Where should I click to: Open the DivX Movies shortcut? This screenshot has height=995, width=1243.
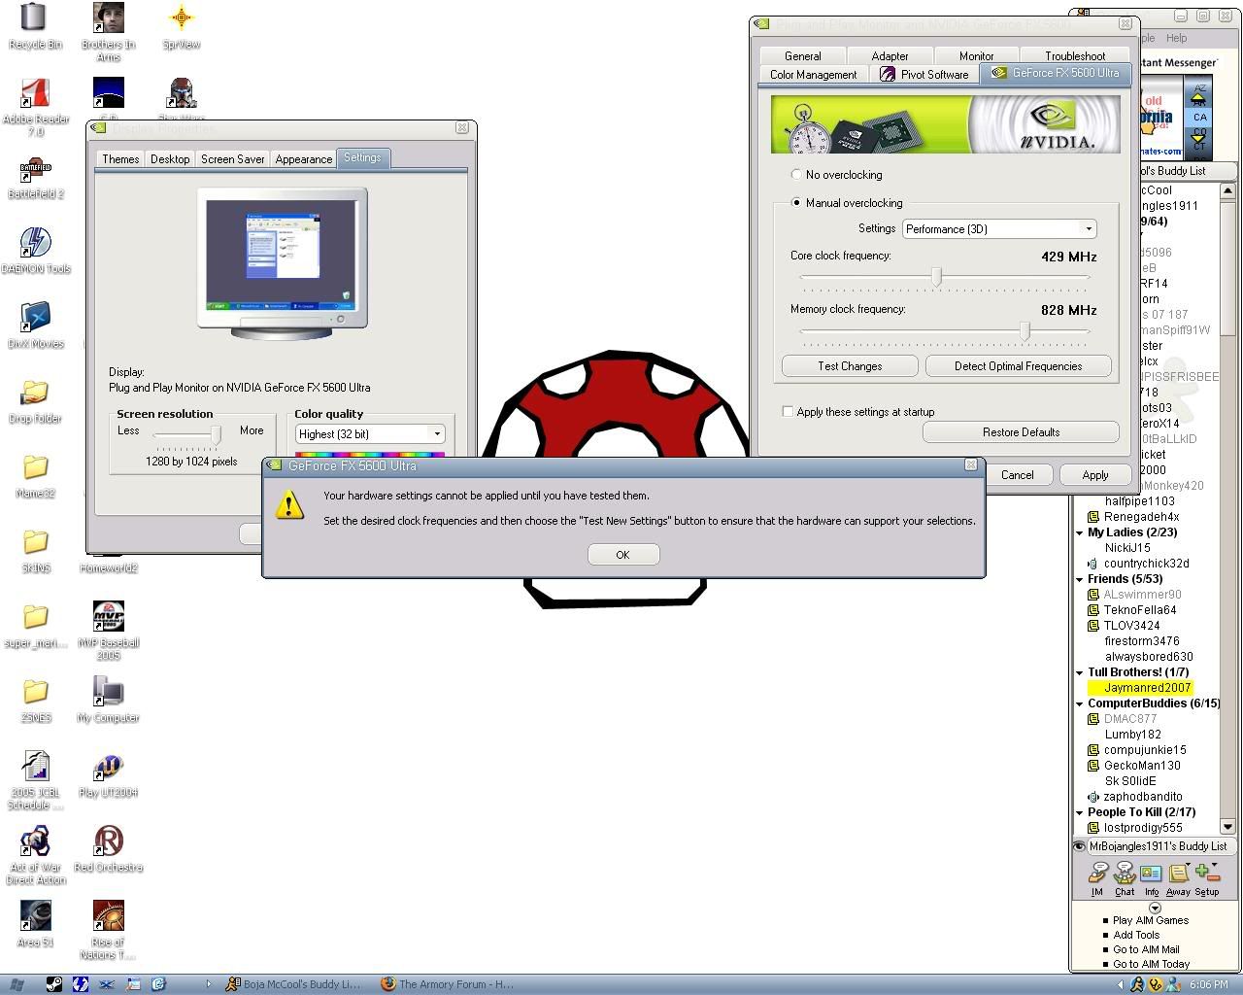(x=35, y=325)
